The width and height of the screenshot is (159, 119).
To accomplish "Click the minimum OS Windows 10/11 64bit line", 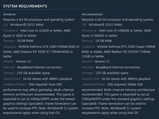I will pyautogui.click(x=27, y=25).
